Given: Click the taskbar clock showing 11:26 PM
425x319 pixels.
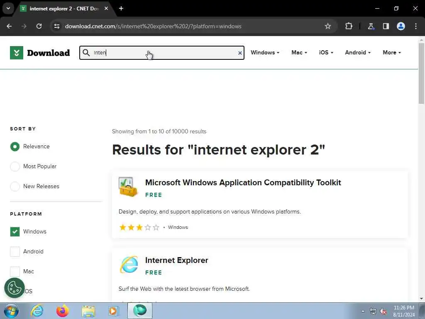Looking at the screenshot, I should coord(404,311).
